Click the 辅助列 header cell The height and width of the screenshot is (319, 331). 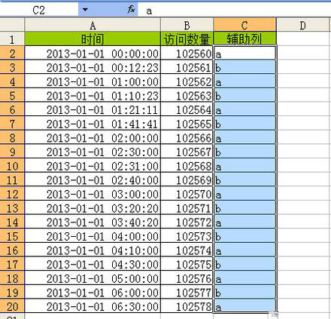tap(244, 38)
